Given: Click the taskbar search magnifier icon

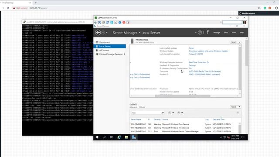Looking at the screenshot, I should click(x=104, y=137).
